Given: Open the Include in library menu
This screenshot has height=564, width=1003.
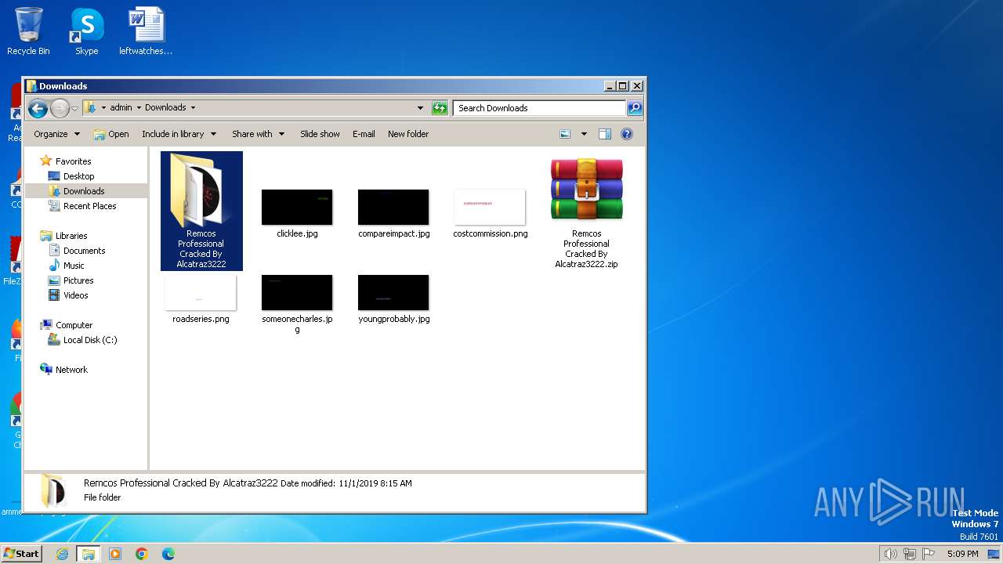Looking at the screenshot, I should (179, 134).
